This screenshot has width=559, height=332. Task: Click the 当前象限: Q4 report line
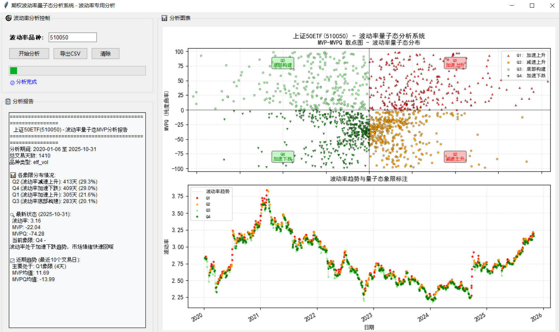tap(29, 240)
